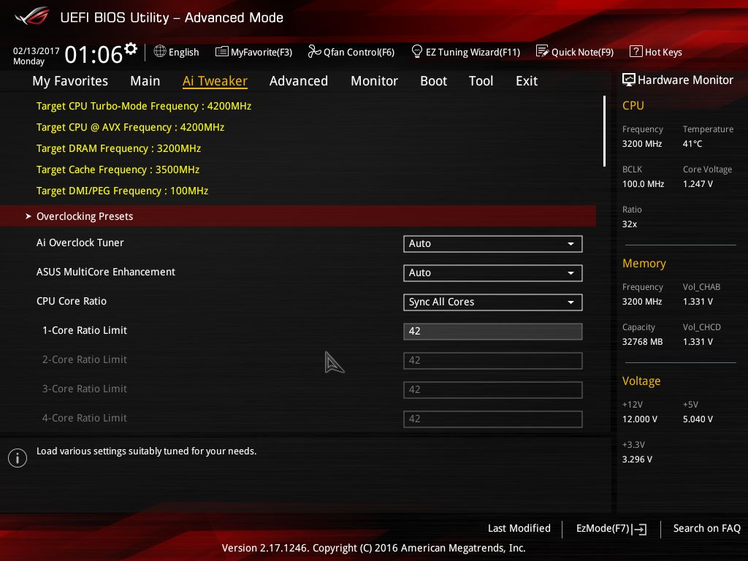Open the clock settings gear icon

[x=131, y=49]
